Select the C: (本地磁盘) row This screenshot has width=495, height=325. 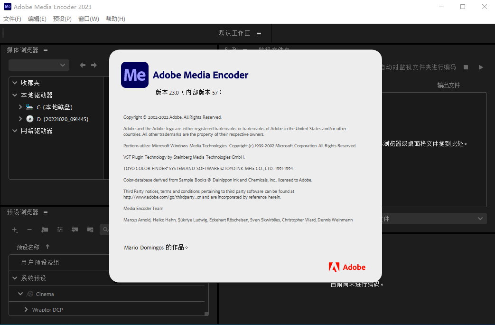55,107
